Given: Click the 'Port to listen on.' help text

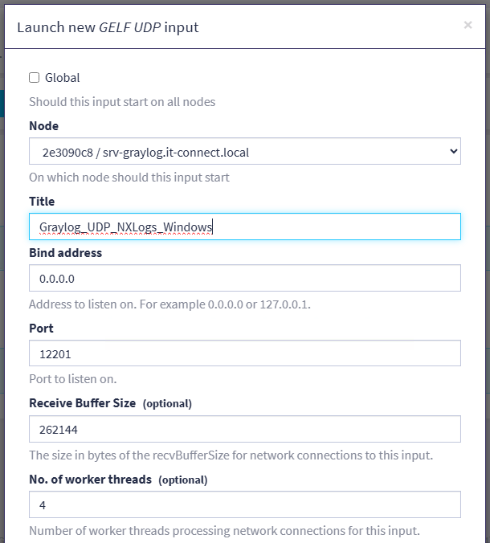Looking at the screenshot, I should click(x=72, y=379).
